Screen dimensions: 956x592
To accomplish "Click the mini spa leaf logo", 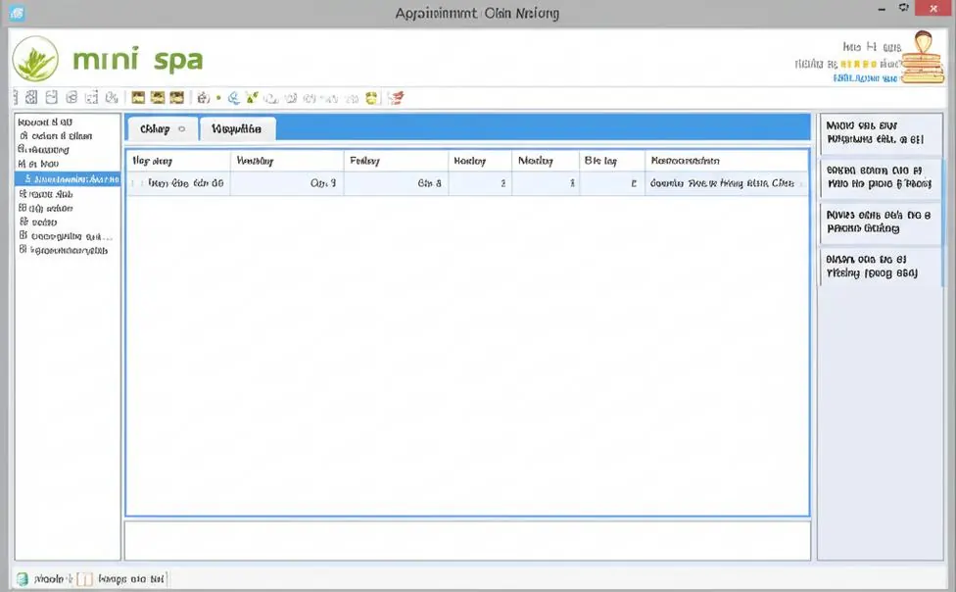I will pyautogui.click(x=35, y=59).
